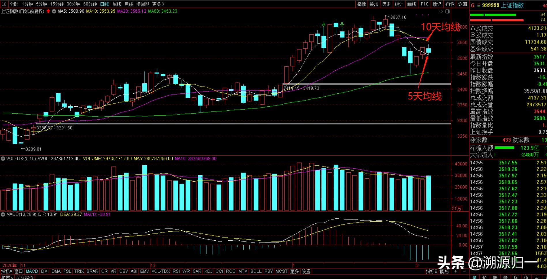The height and width of the screenshot is (279, 547).
Task: Open the 统计 statistics menu
Action: click(399, 4)
